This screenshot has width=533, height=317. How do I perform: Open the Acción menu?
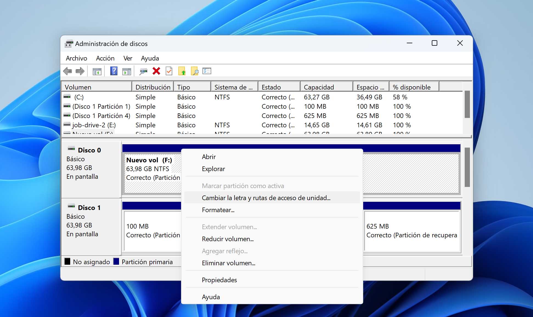(x=104, y=59)
